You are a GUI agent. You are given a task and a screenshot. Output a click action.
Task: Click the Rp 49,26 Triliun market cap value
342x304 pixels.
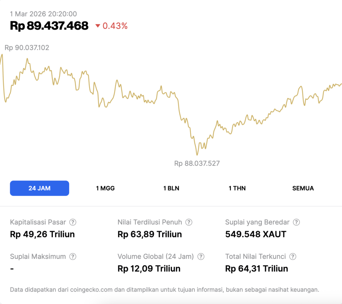tap(42, 234)
